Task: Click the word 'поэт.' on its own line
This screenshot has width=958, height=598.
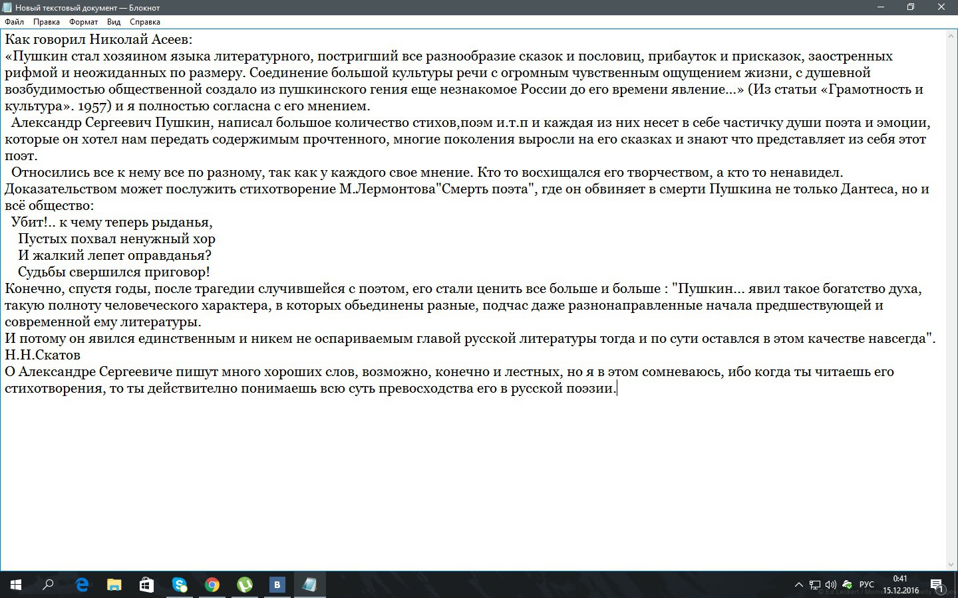Action: coord(21,155)
